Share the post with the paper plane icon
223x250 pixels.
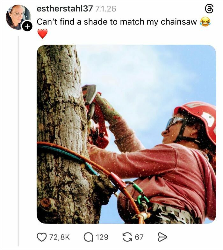pos(162,237)
